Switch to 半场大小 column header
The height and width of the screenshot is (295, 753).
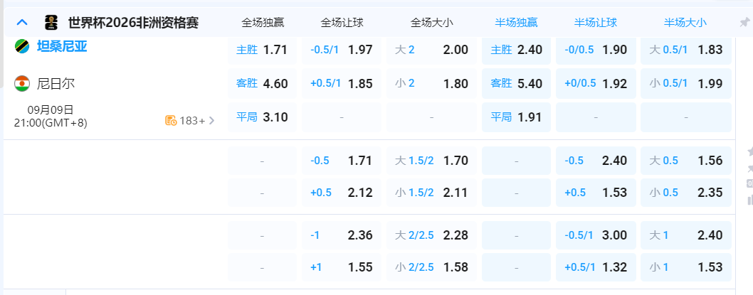click(685, 22)
